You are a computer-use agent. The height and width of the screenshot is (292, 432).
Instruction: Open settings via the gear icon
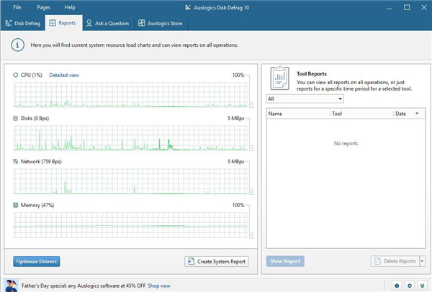(410, 286)
